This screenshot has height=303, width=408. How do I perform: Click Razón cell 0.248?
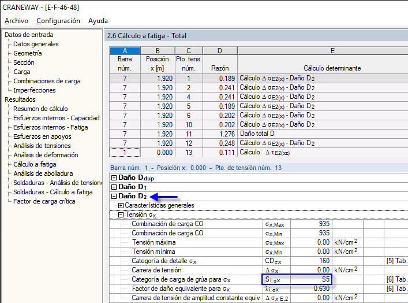click(x=220, y=143)
